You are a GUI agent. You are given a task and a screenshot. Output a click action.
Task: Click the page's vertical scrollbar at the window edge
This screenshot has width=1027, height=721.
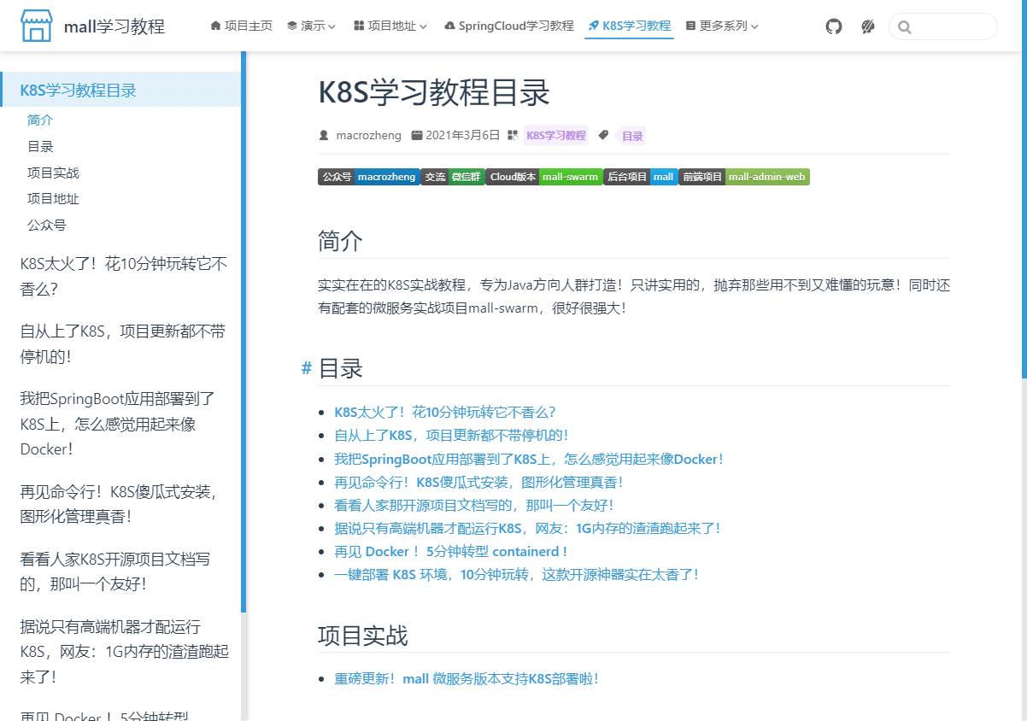(1024, 188)
